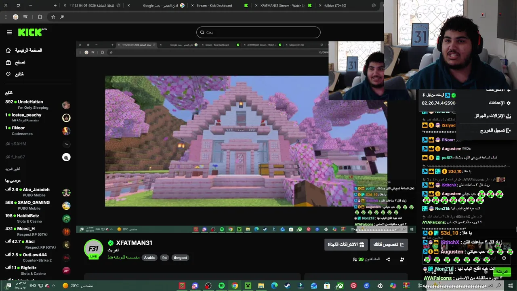
Task: Open Chrome from the taskbar
Action: point(235,286)
